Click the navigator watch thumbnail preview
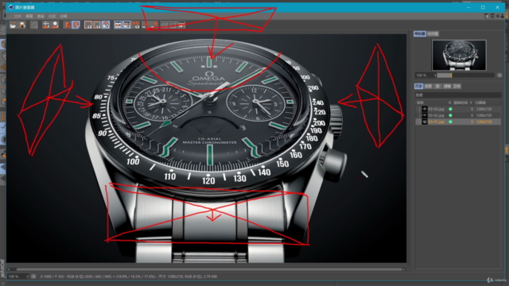The image size is (509, 286). [459, 55]
